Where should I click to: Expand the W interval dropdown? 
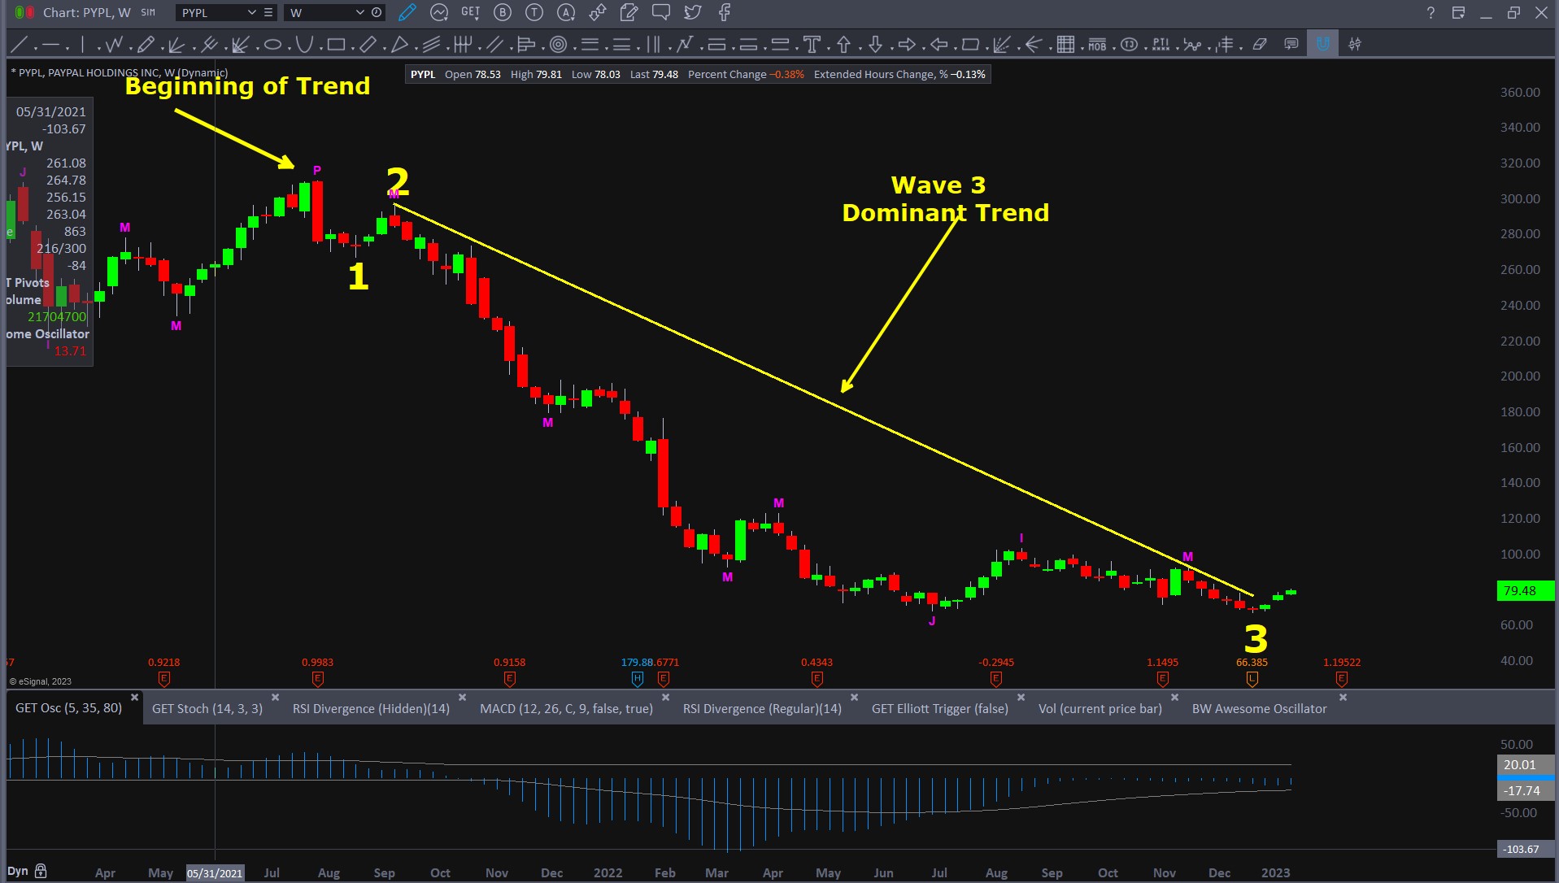[359, 12]
